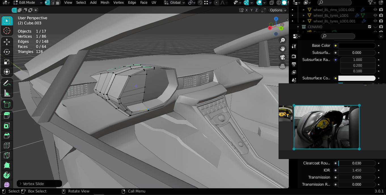Choose the Loop Cut tool
This screenshot has width=386, height=195.
click(7, 145)
